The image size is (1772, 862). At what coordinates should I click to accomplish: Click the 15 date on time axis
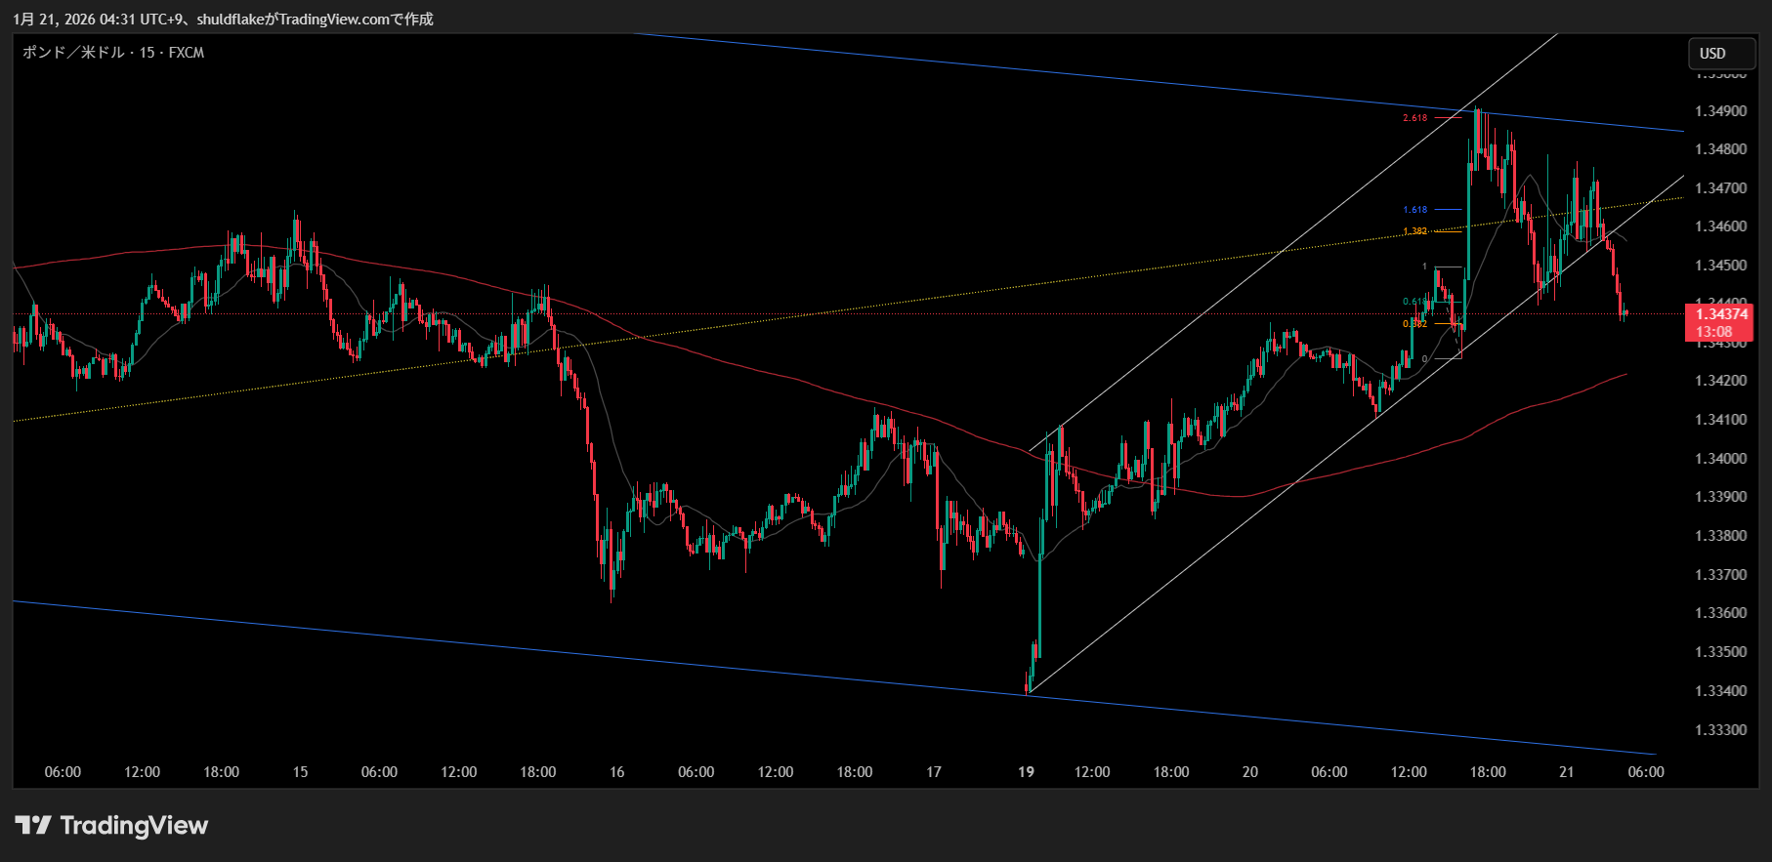[300, 772]
